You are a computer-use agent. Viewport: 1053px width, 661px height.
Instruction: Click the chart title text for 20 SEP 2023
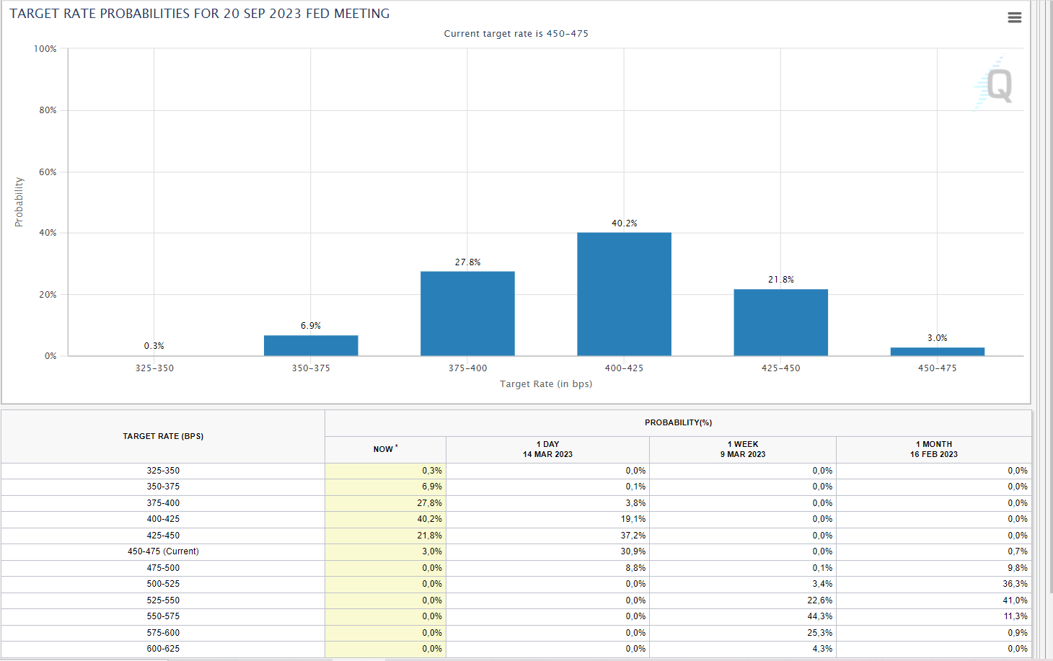pyautogui.click(x=200, y=14)
